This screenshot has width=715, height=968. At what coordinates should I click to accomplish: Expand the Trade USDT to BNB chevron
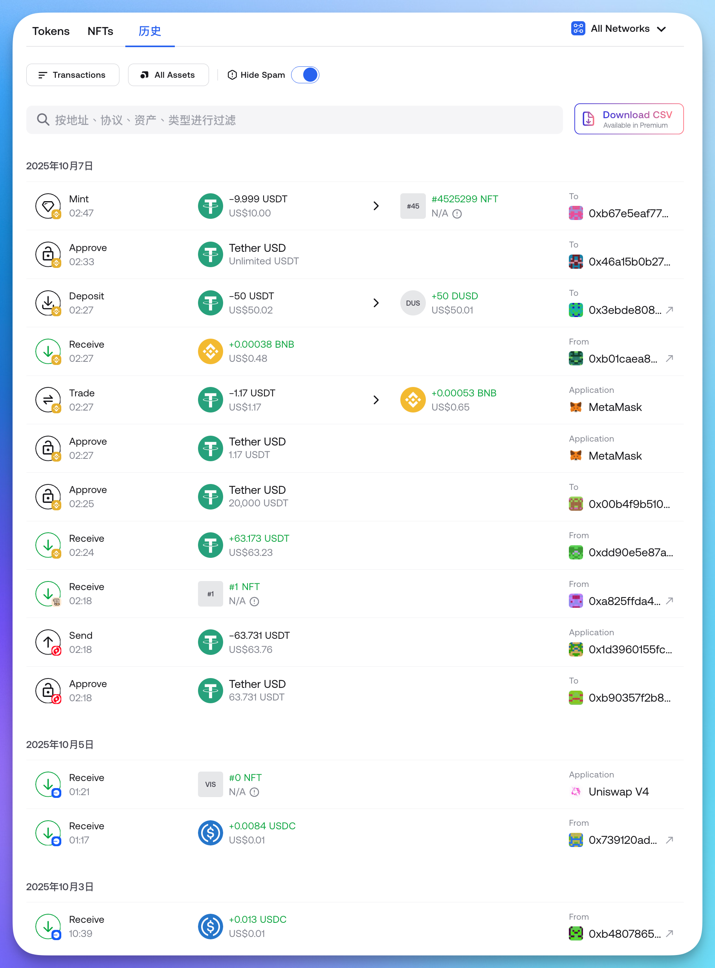[376, 400]
